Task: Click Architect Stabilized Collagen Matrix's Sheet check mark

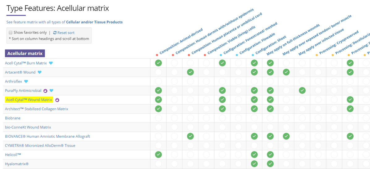Action: 254,109
